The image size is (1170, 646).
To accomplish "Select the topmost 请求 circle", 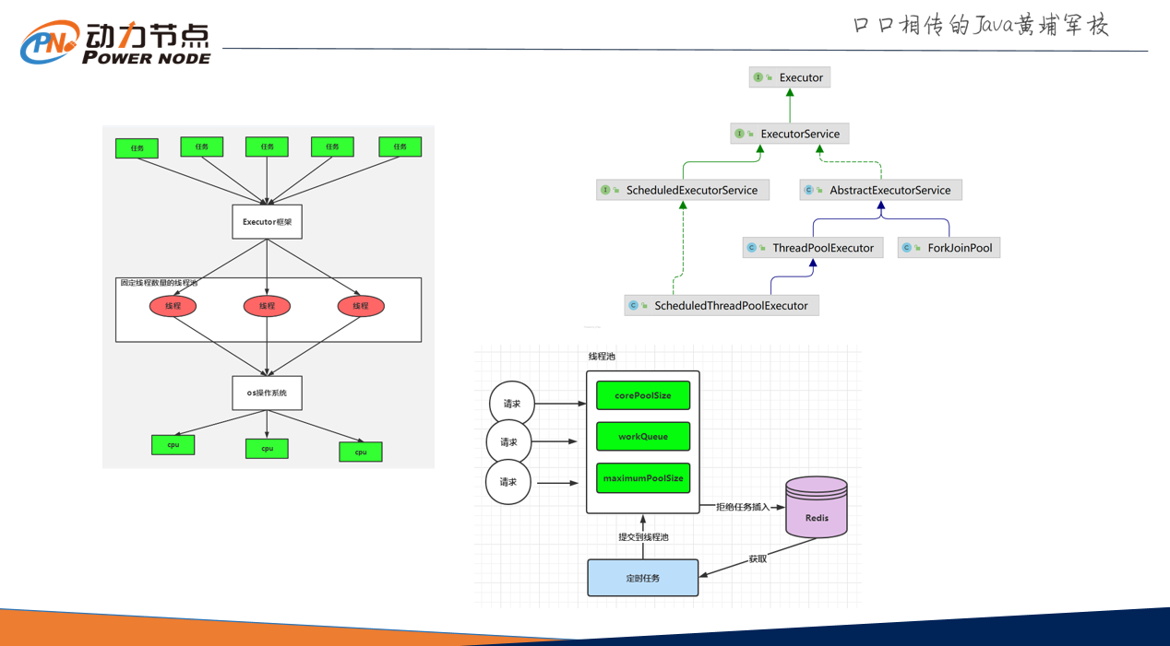I will [512, 404].
